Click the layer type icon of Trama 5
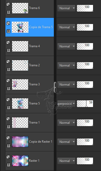Screen dimensions: 101x171 coord(8,100)
